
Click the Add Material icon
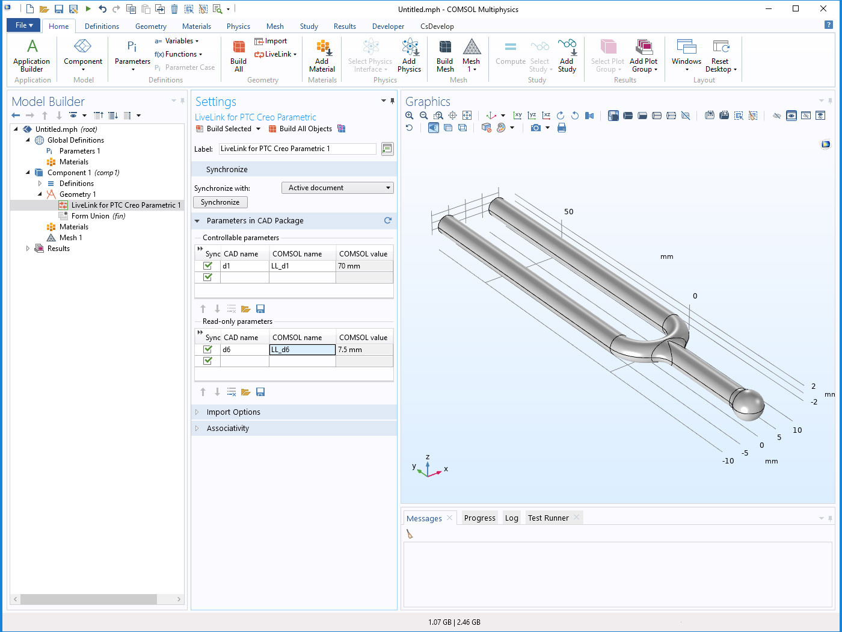coord(322,54)
